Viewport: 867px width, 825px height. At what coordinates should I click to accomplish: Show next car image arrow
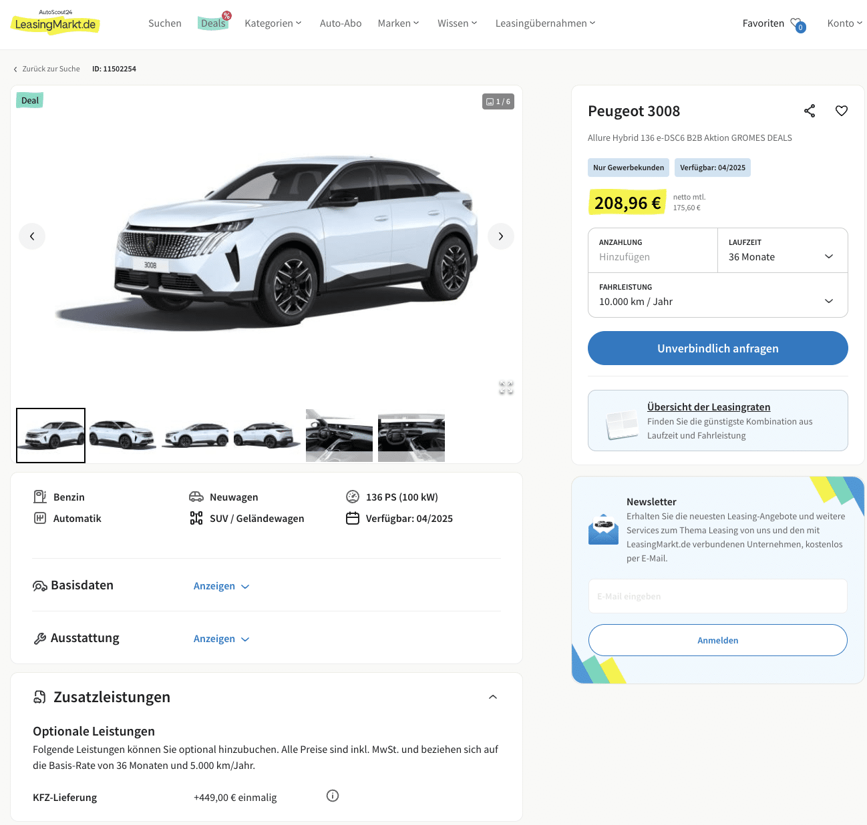click(501, 236)
